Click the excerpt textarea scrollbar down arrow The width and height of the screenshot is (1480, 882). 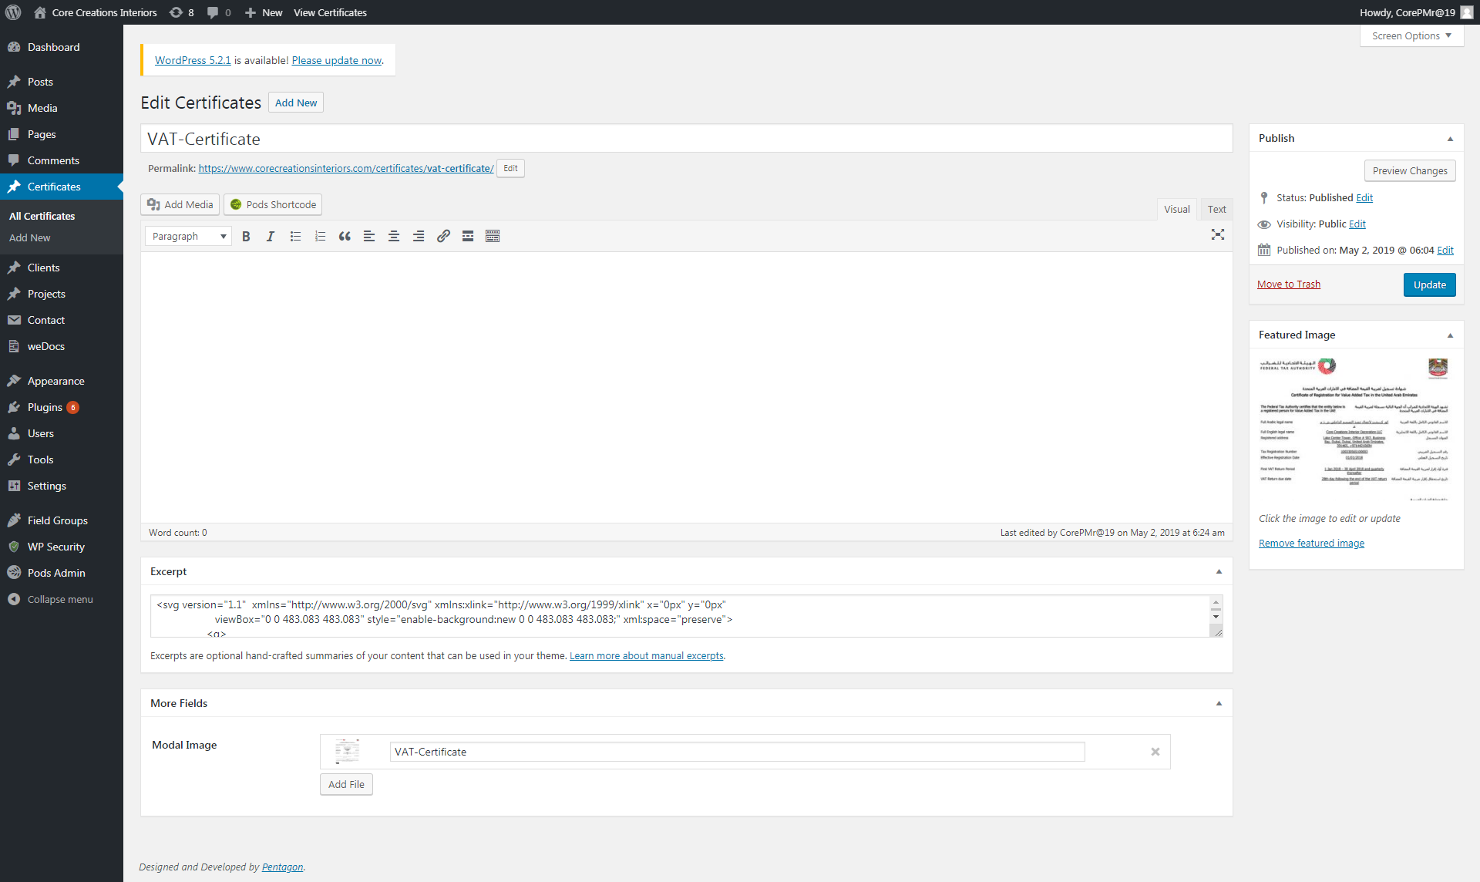pyautogui.click(x=1216, y=617)
